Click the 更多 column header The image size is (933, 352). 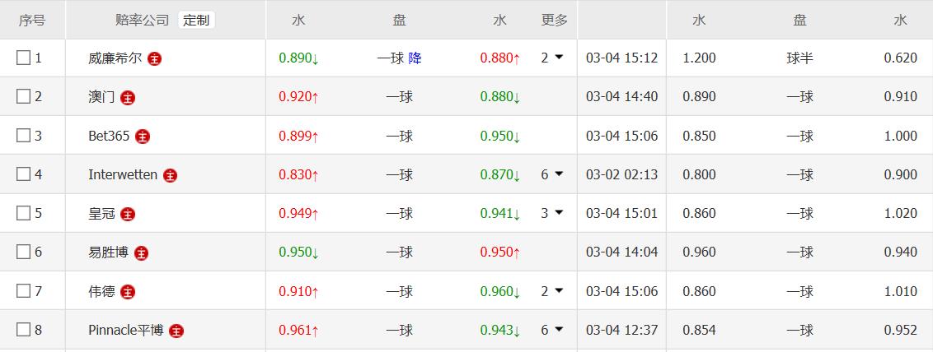tap(554, 20)
